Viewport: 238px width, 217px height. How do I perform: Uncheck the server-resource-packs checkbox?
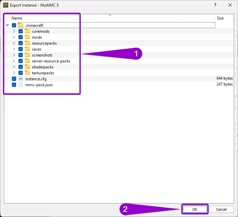pyautogui.click(x=20, y=61)
